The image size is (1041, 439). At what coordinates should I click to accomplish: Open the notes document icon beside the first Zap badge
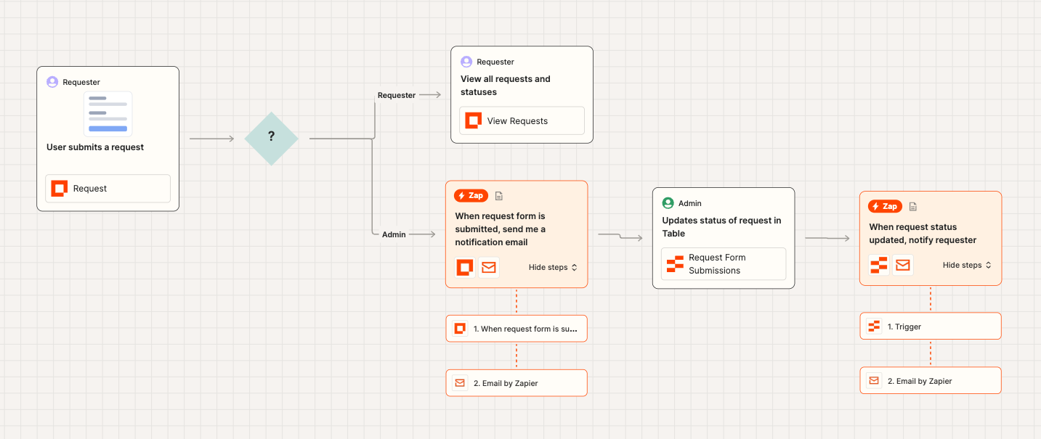(x=498, y=195)
